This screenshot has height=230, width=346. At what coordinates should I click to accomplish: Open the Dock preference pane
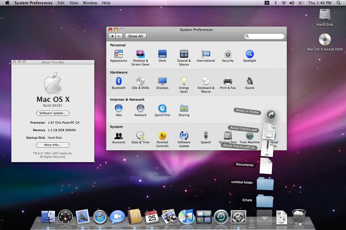(162, 56)
